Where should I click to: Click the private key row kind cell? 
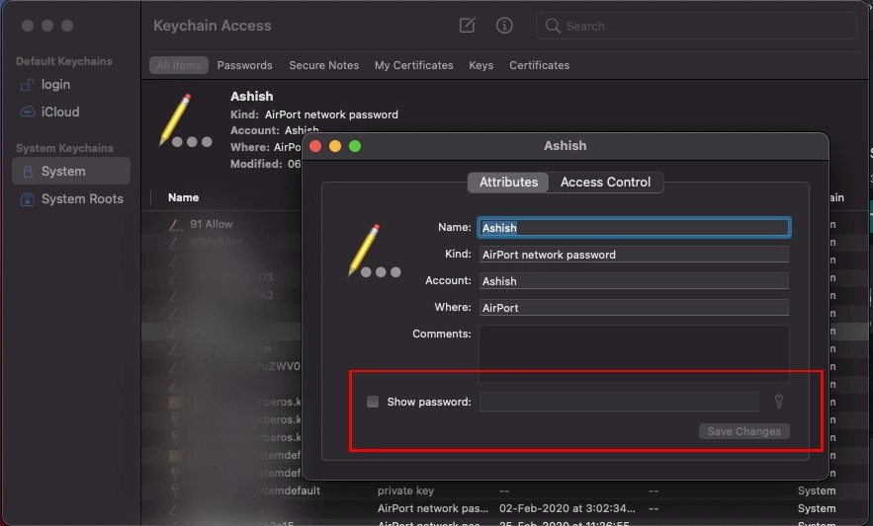405,490
